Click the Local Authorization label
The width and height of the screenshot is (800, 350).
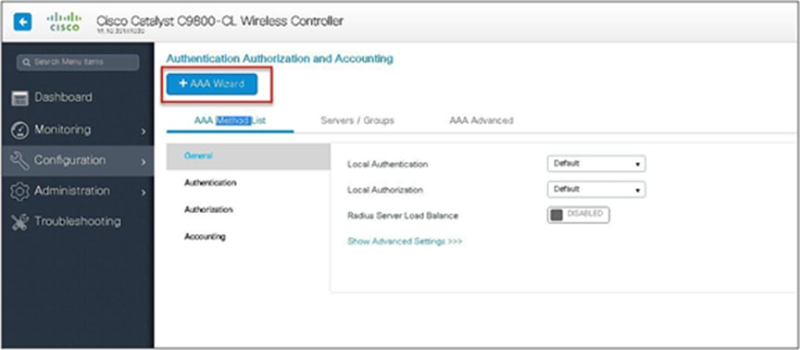385,190
